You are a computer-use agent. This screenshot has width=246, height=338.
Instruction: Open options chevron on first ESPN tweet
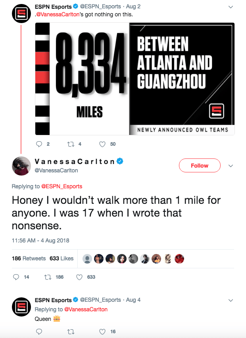pos(231,7)
